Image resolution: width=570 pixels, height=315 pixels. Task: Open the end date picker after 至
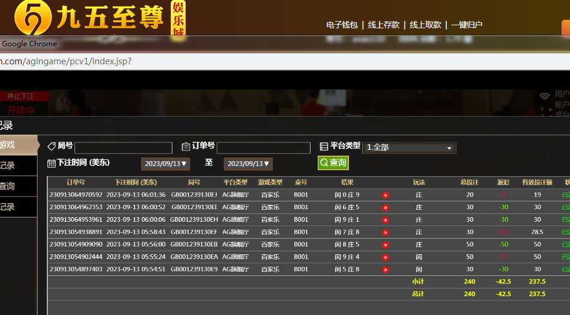(x=248, y=164)
